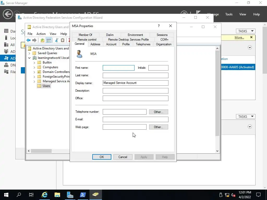This screenshot has width=267, height=200.
Task: Open the Organization tab
Action: tap(164, 44)
